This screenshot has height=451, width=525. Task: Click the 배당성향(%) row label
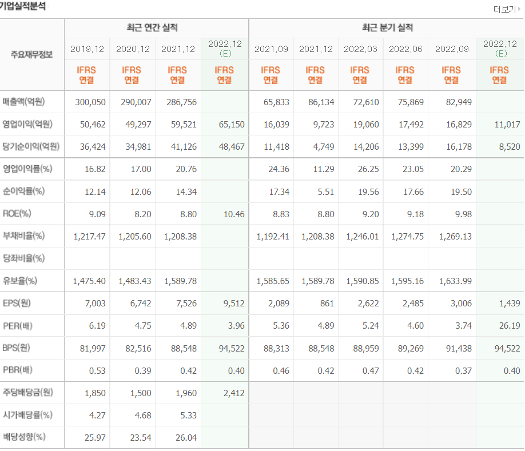pyautogui.click(x=24, y=437)
